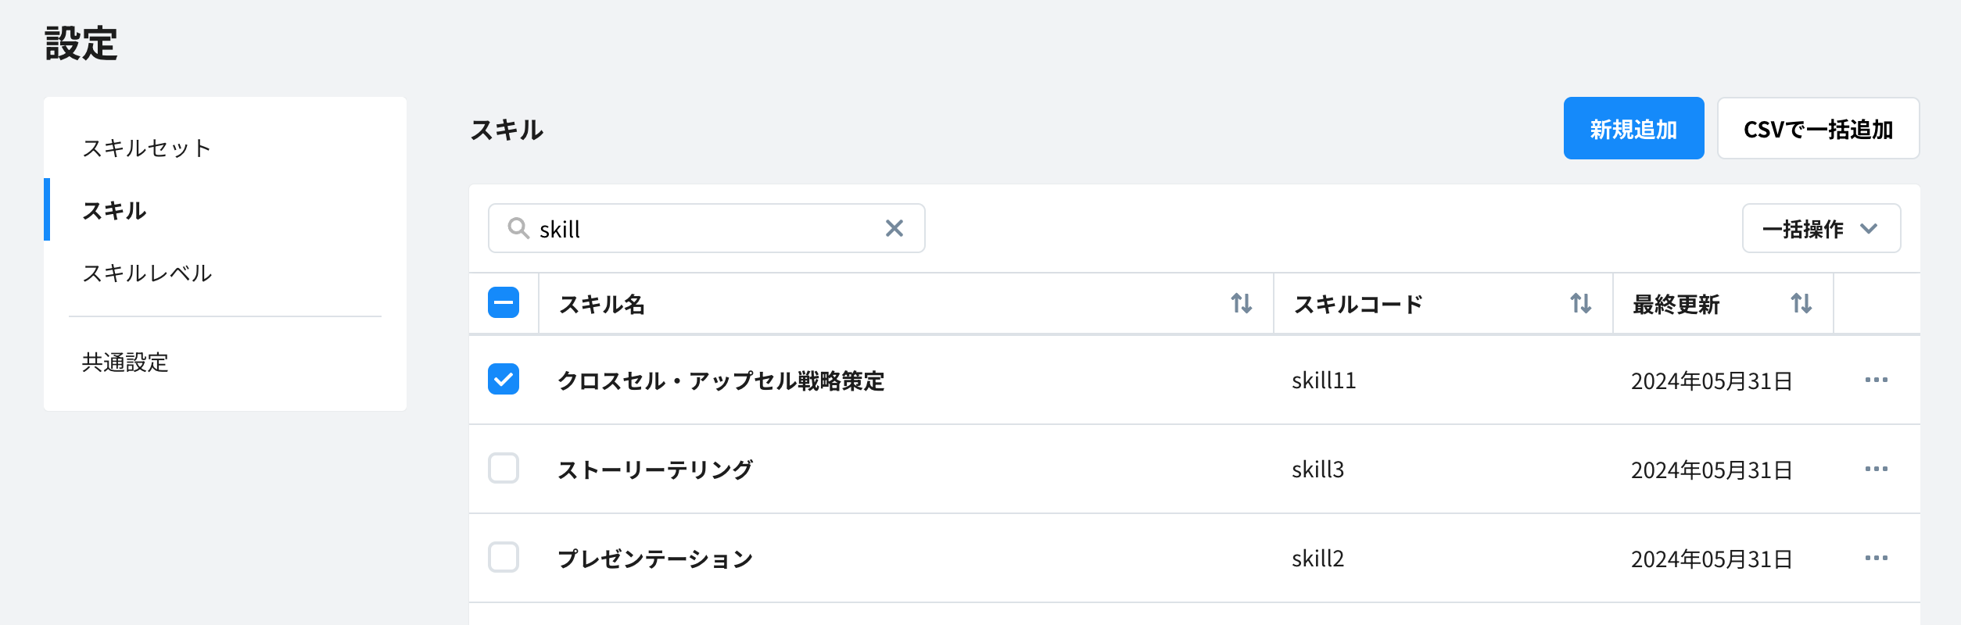
Task: Sort by 最終更新 column arrows
Action: tap(1801, 303)
